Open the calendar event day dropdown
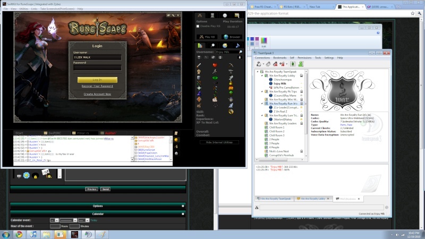 (54, 220)
